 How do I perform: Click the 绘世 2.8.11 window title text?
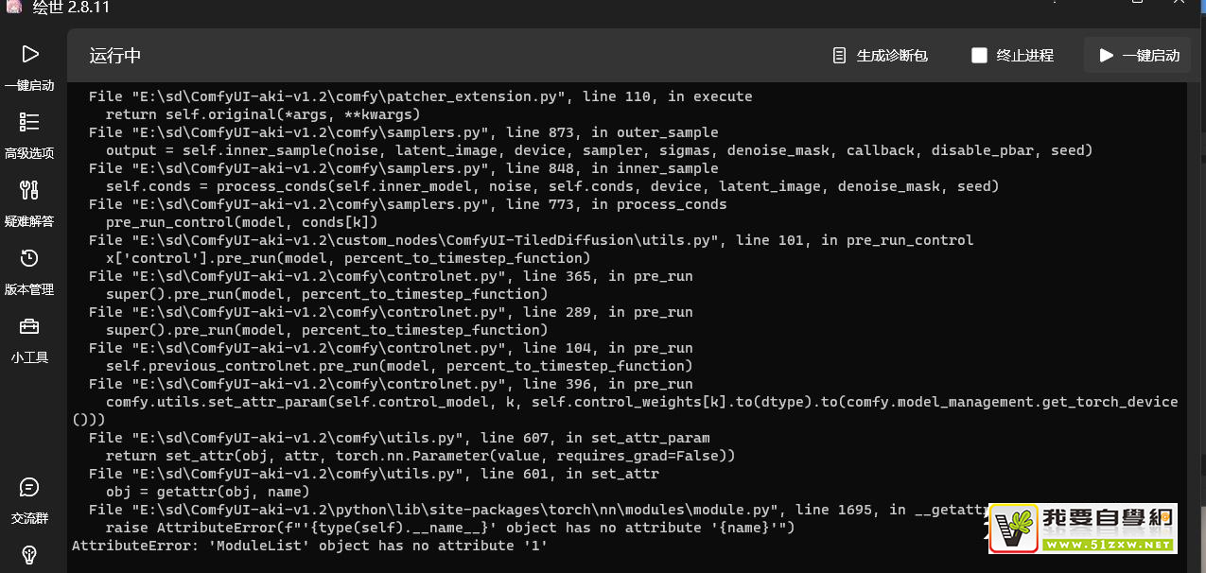point(70,8)
